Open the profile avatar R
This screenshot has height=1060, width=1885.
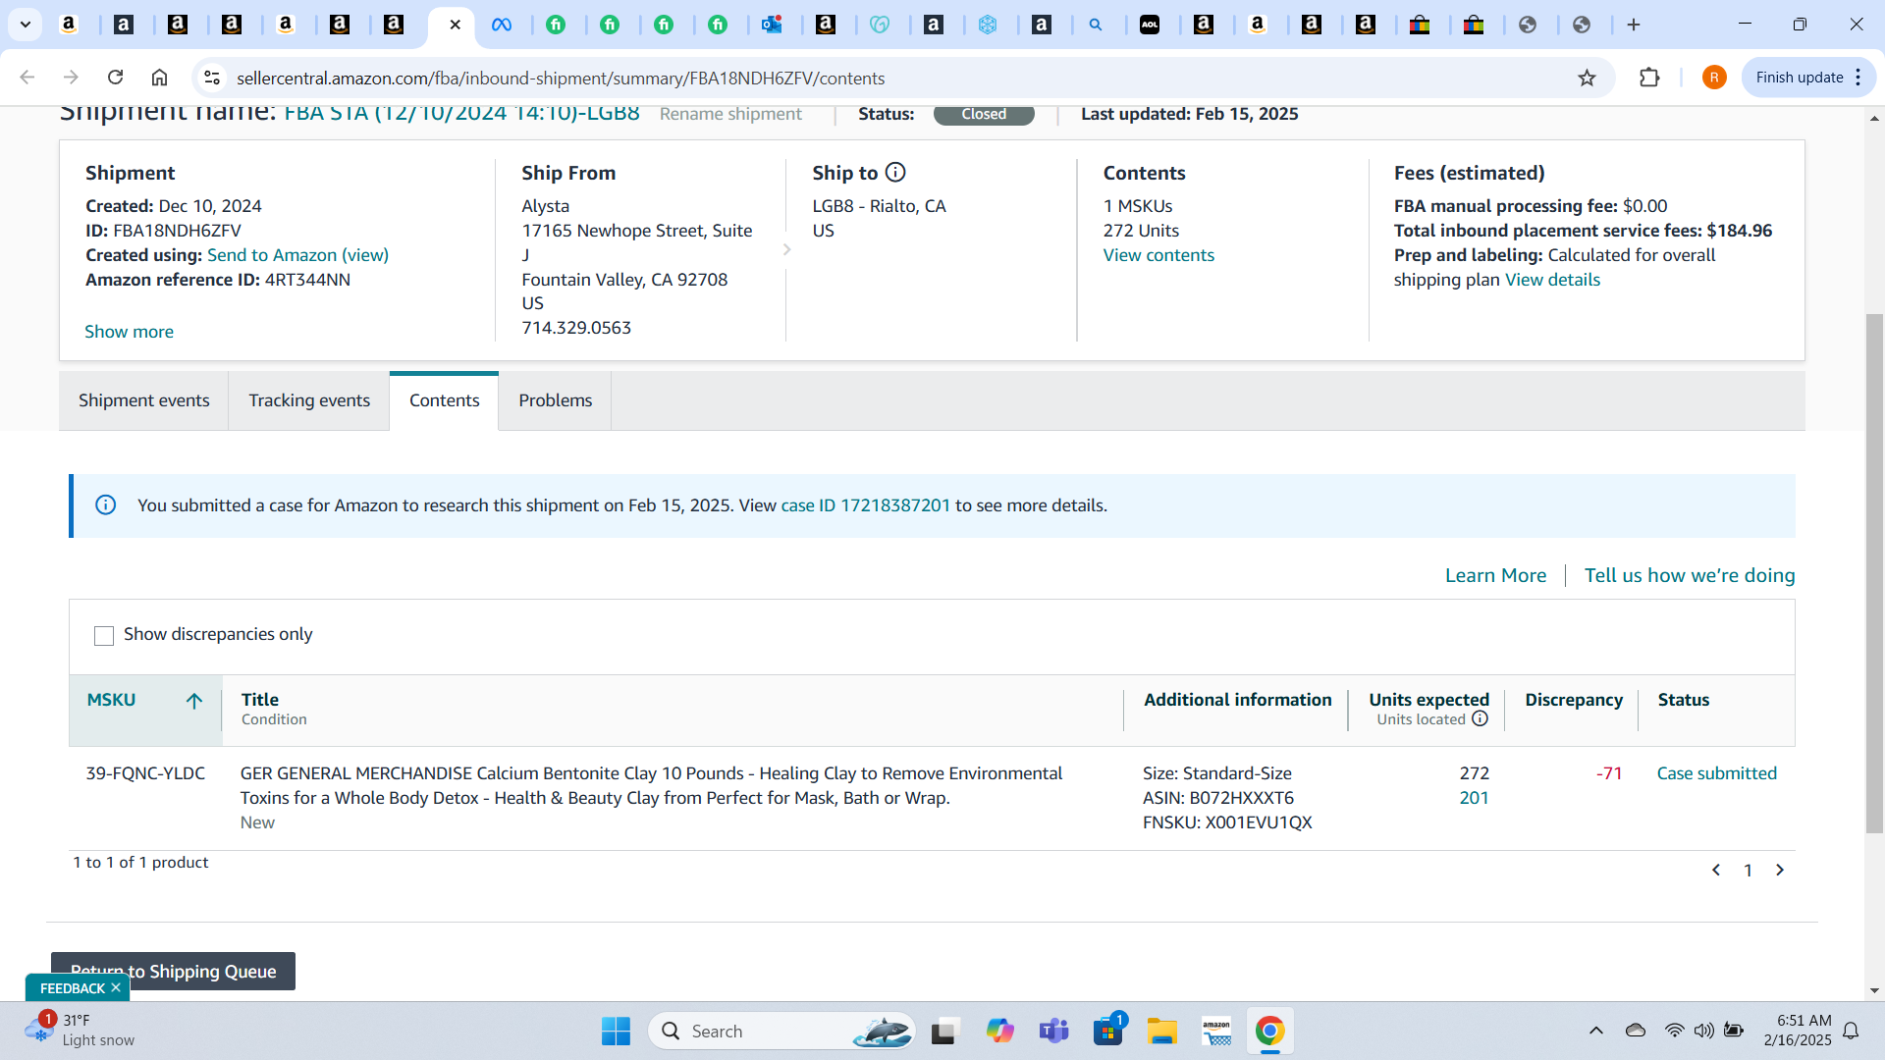(1714, 78)
